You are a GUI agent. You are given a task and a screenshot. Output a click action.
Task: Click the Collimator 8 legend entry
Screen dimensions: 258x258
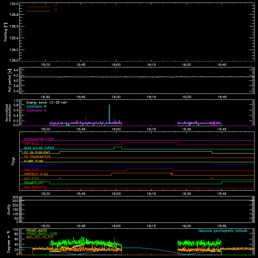pyautogui.click(x=36, y=106)
